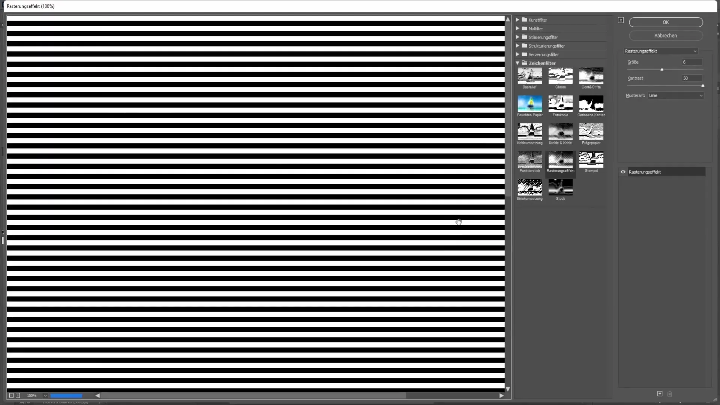720x405 pixels.
Task: Click the Zeichenfilter folder label
Action: [x=542, y=63]
